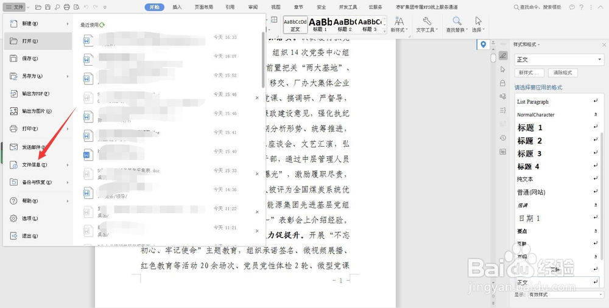
Task: Select 打开 in the file menu
Action: (x=38, y=41)
